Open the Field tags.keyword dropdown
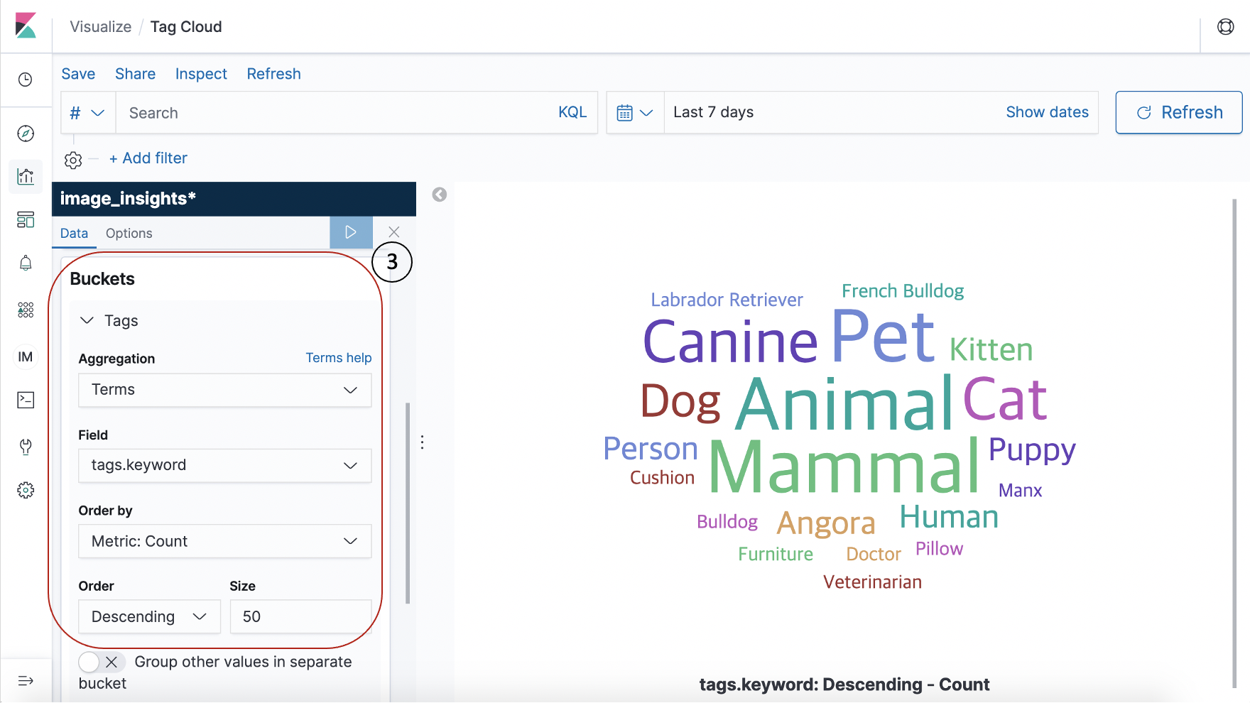The image size is (1250, 703). click(x=225, y=466)
